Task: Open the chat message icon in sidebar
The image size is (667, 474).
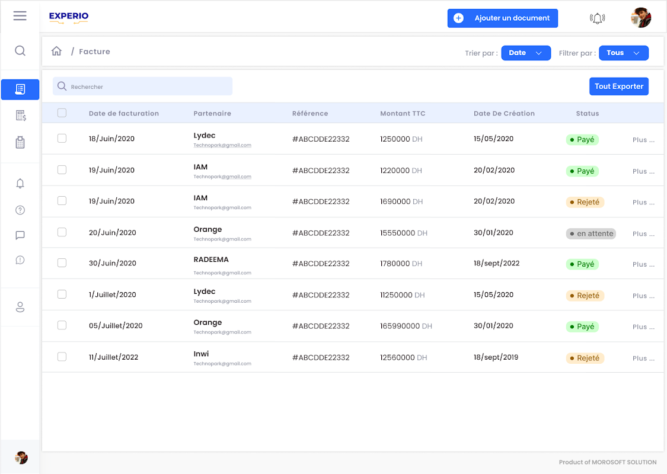Action: point(20,235)
